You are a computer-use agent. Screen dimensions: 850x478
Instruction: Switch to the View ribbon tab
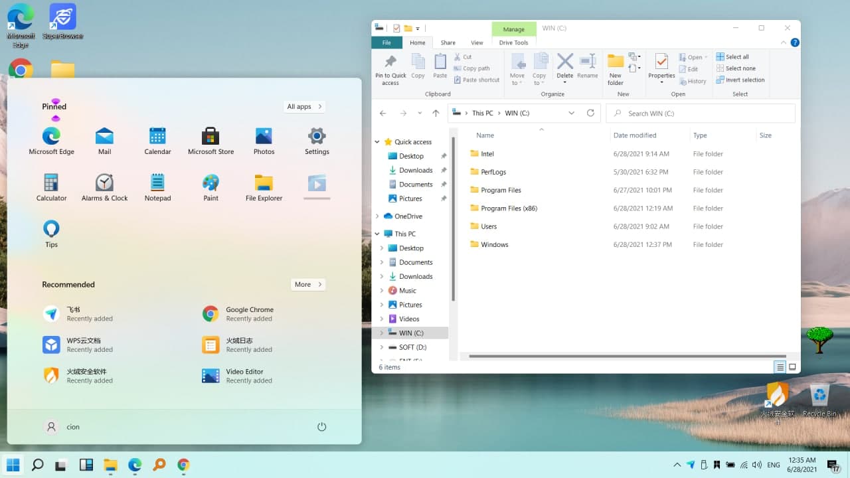coord(477,42)
